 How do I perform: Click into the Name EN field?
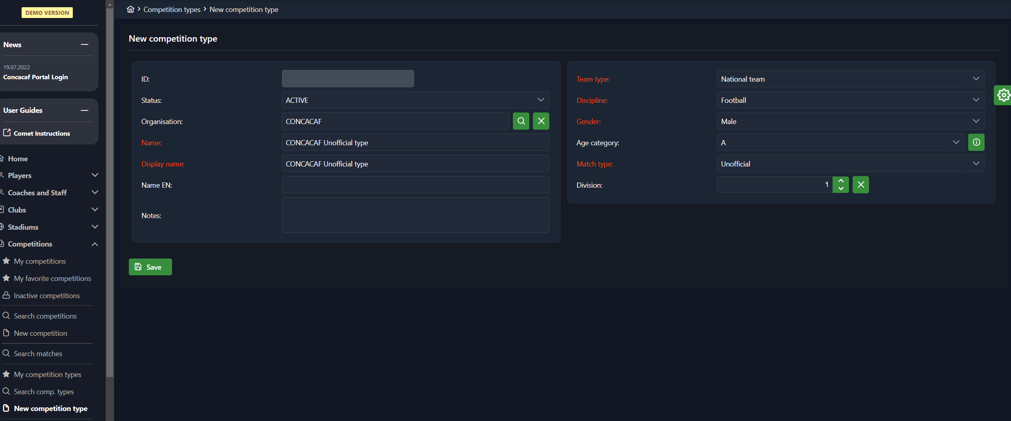coord(415,185)
